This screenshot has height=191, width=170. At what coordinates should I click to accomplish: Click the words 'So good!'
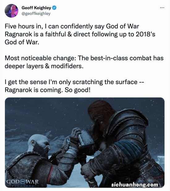tap(78, 90)
